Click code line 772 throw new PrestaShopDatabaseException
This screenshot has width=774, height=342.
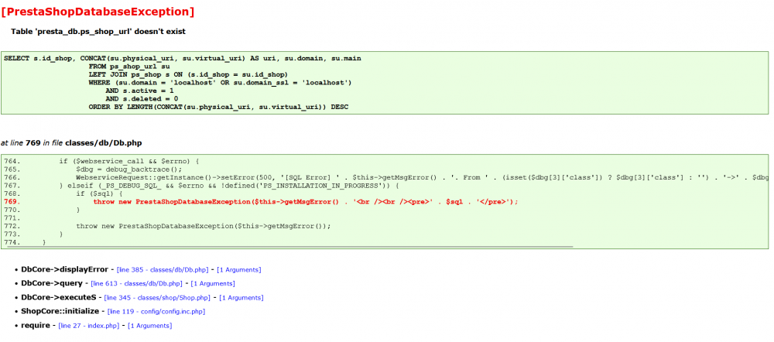[167, 226]
